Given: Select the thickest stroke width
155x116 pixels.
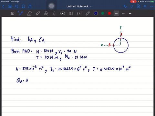Looking at the screenshot, I should pyautogui.click(x=130, y=13).
